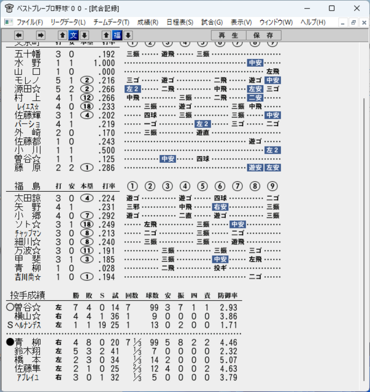Screen dimensions: 370x392
Task: Click the 中安 result in 水野's row
Action: [255, 62]
